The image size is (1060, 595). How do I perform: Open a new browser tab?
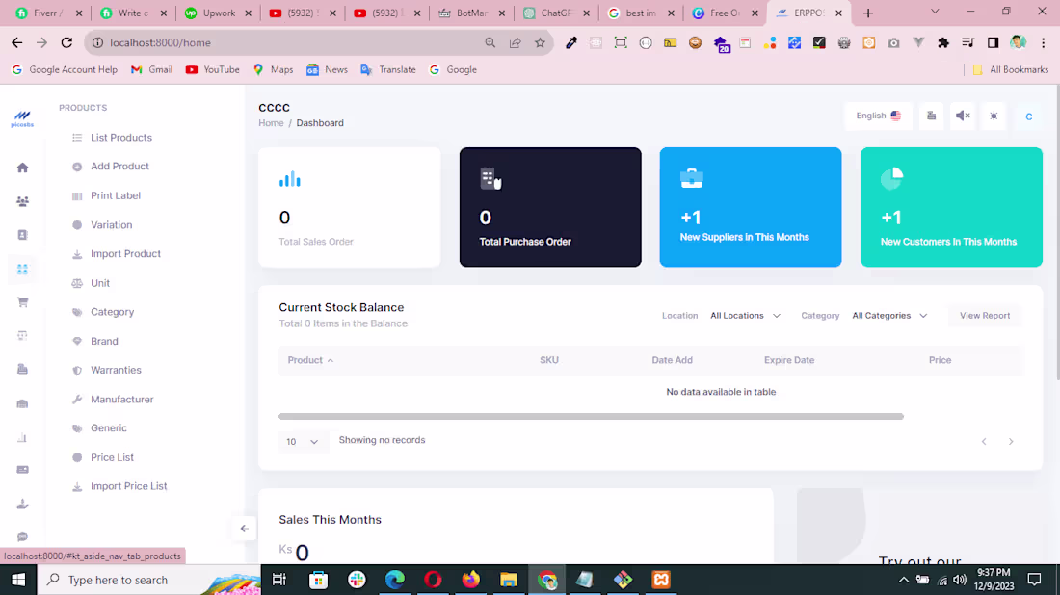click(868, 13)
